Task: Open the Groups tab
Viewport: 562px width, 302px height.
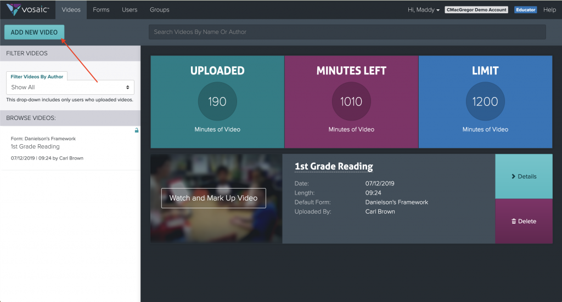Action: 159,10
